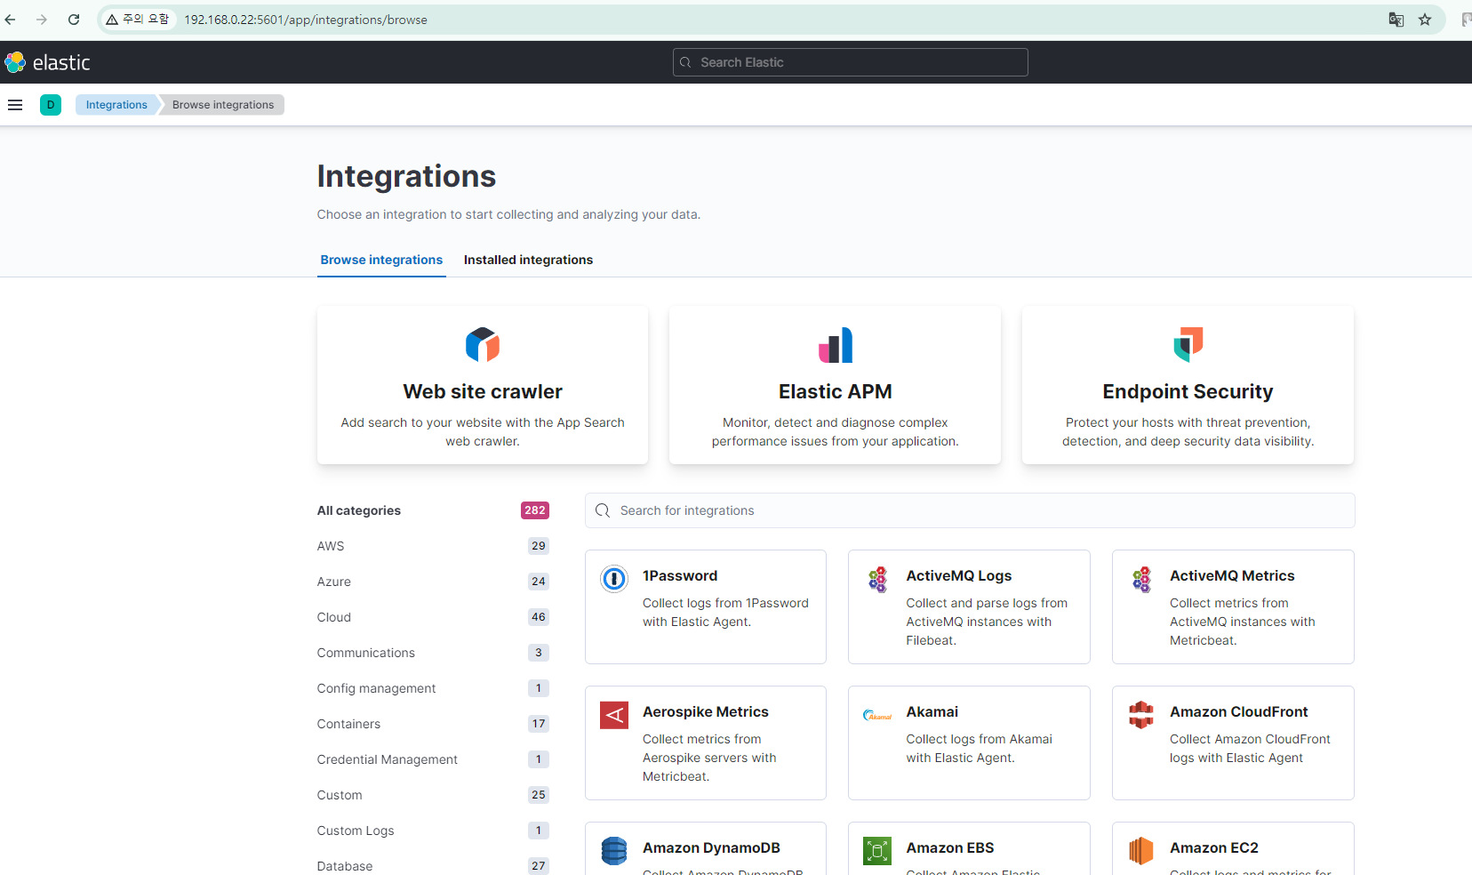Open the Amazon CloudFront integration card
Screen dimensions: 1472x875
[x=1232, y=742]
